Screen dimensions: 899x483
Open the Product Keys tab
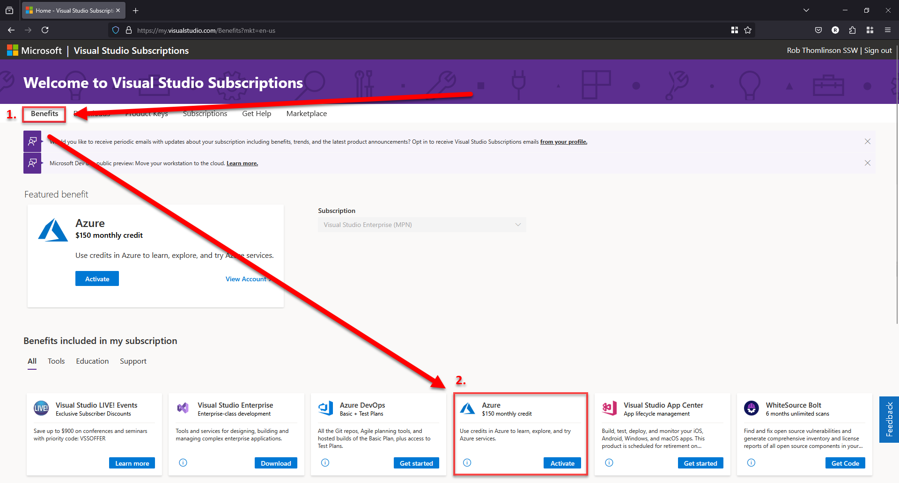(147, 114)
